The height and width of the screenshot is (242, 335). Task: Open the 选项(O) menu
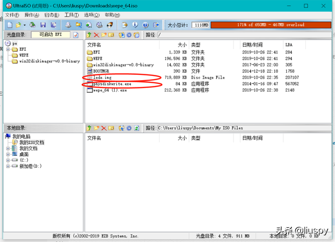click(92, 15)
